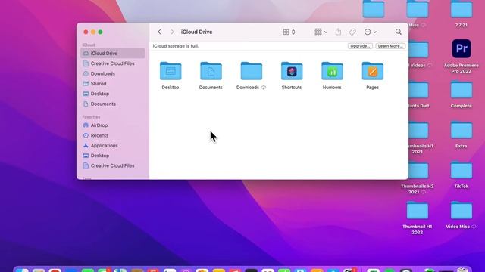Open Applications in the sidebar

point(113,146)
